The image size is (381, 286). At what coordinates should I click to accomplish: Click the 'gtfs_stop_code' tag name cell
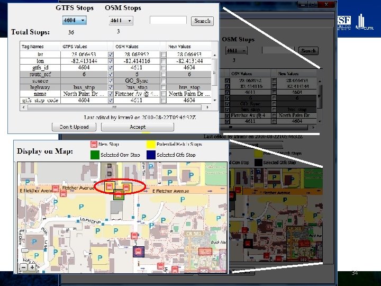pos(40,100)
